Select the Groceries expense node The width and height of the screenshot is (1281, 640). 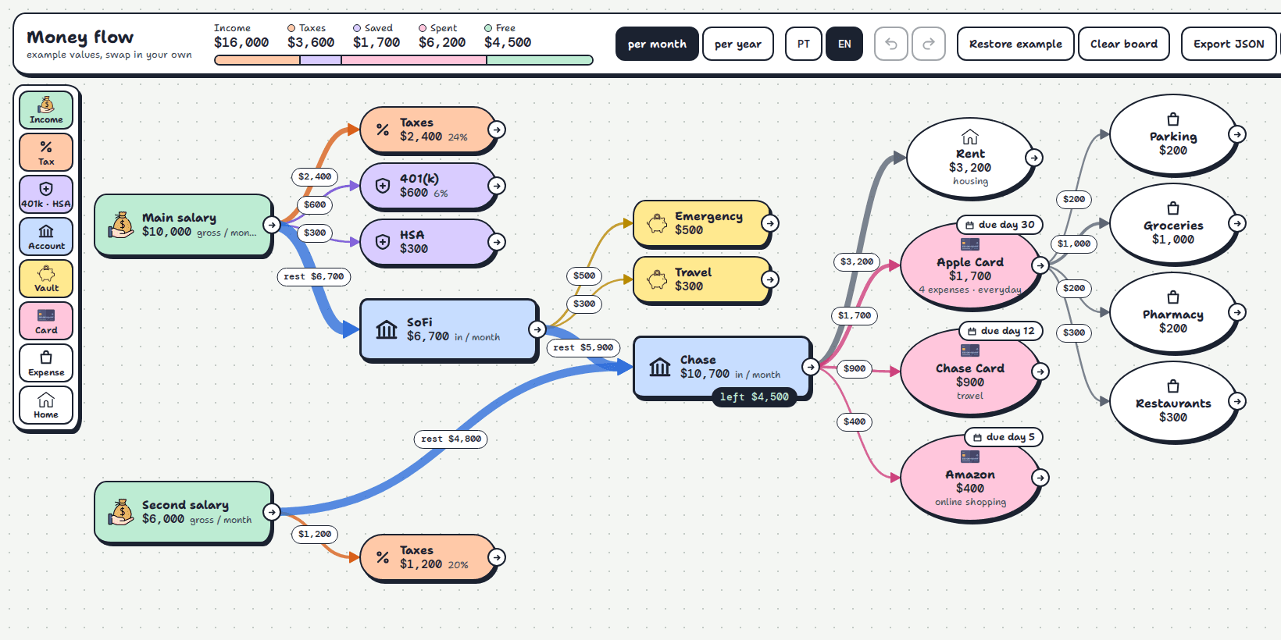[1173, 225]
